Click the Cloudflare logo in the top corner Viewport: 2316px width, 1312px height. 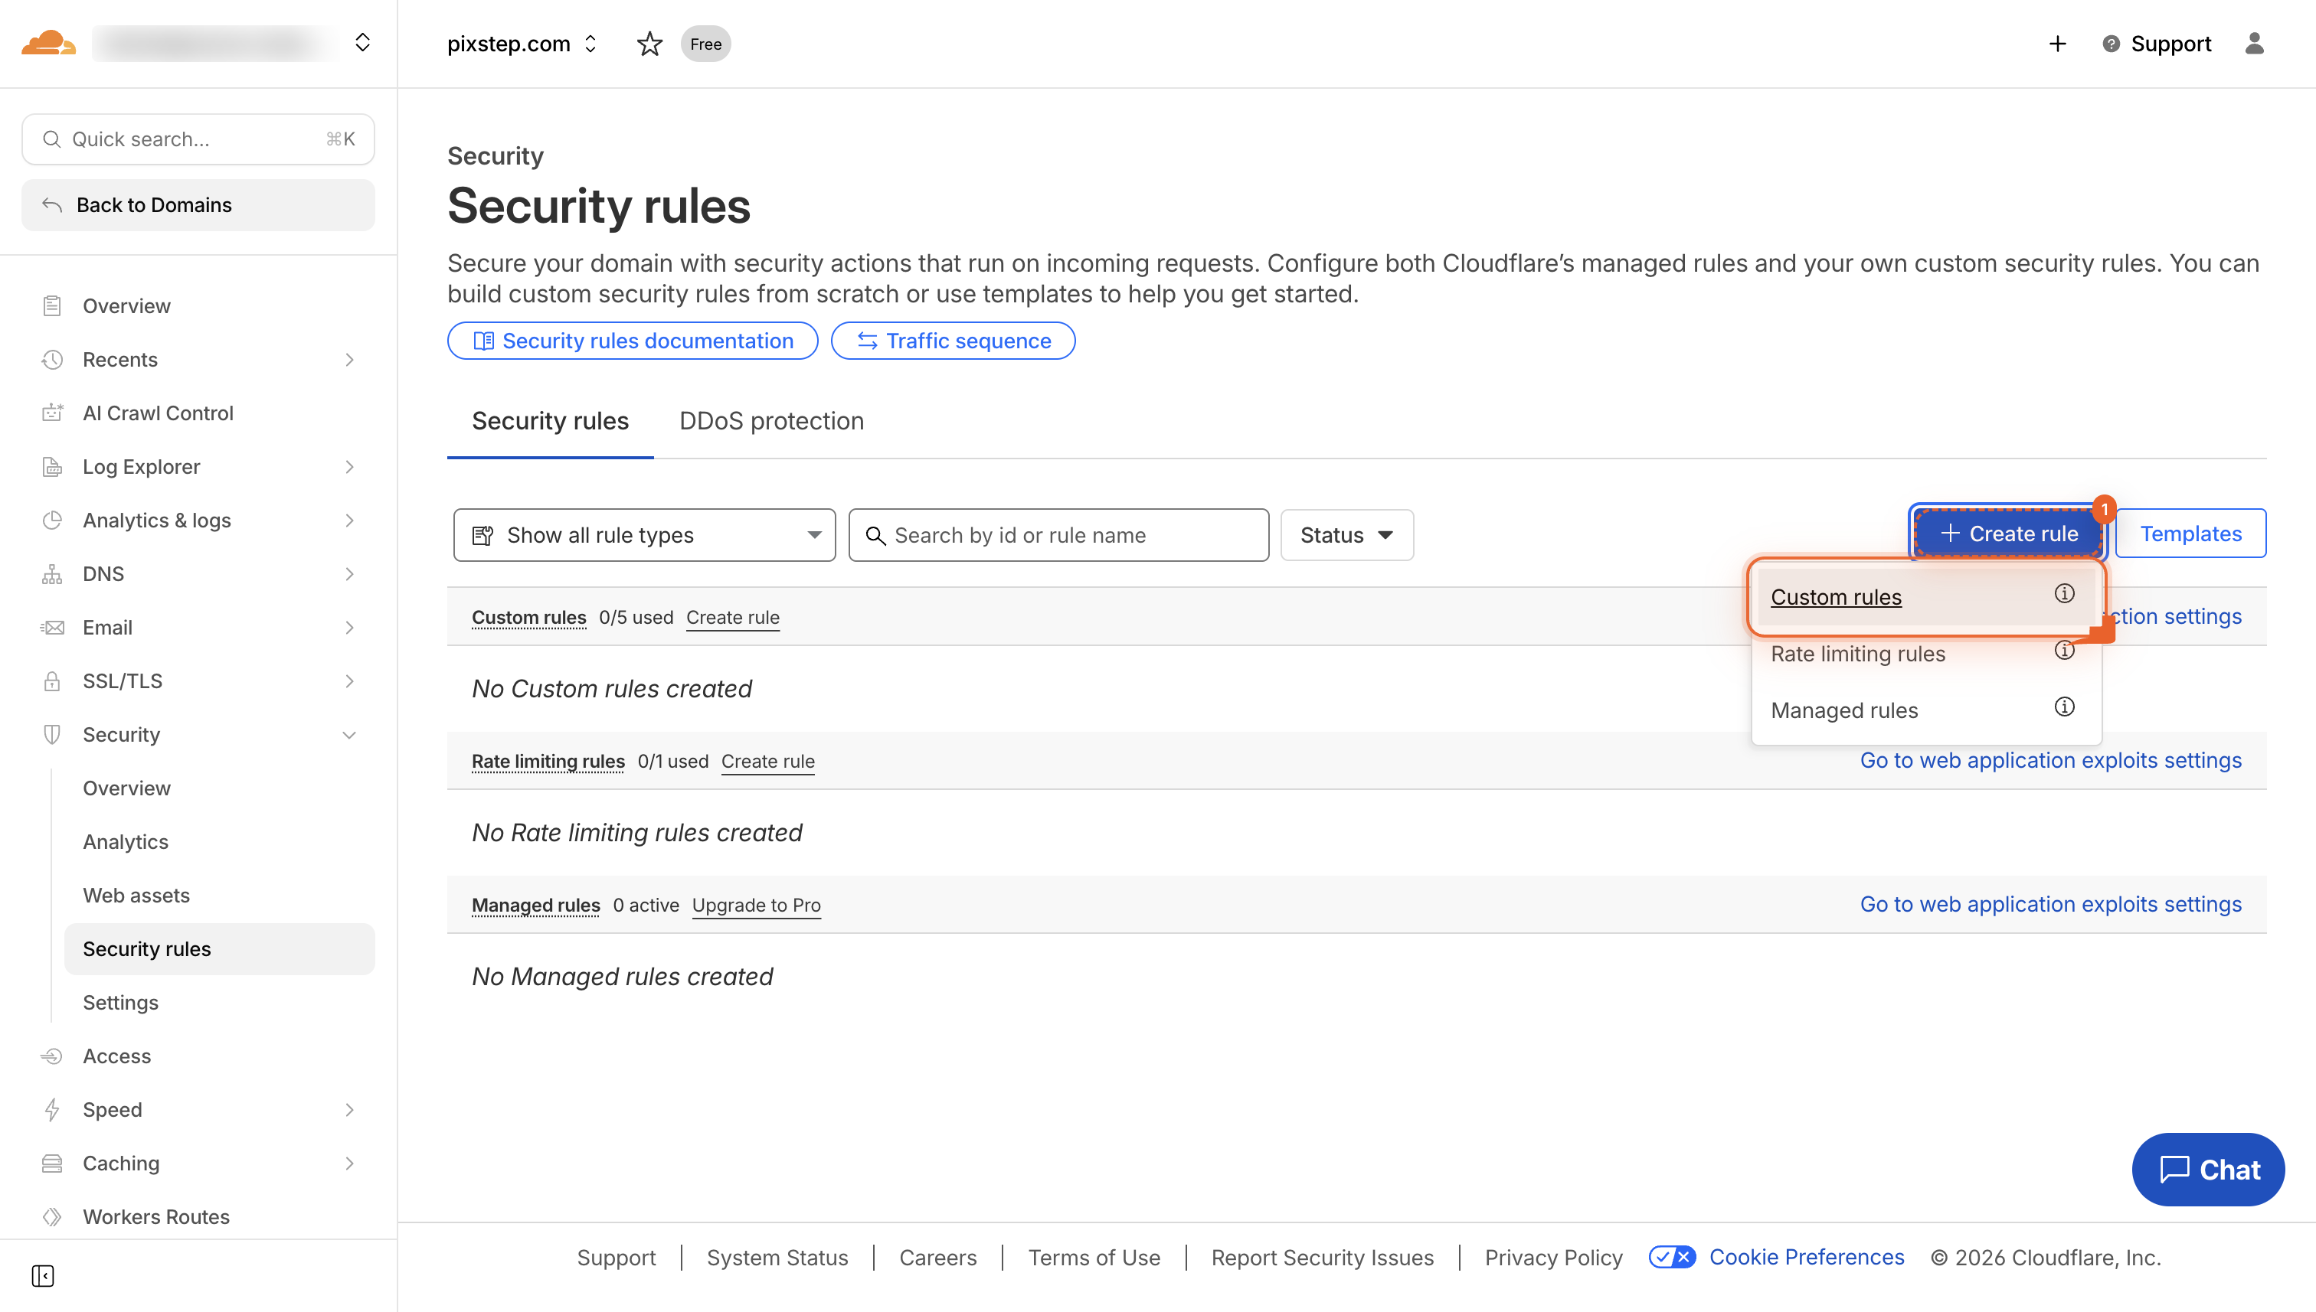coord(49,42)
